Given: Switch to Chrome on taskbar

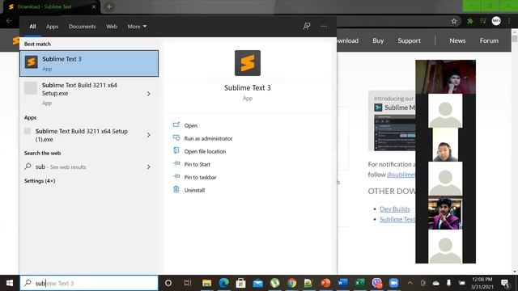Looking at the screenshot, I should [x=291, y=283].
